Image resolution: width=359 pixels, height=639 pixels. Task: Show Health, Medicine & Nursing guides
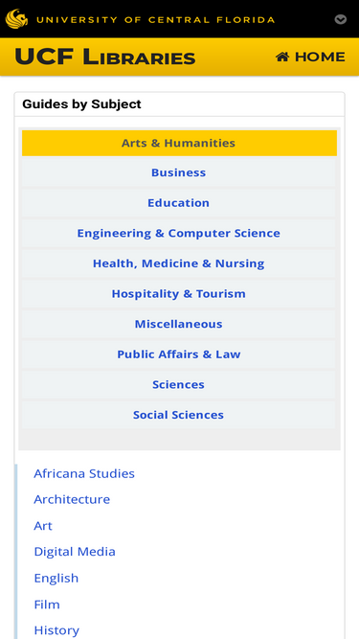[179, 263]
